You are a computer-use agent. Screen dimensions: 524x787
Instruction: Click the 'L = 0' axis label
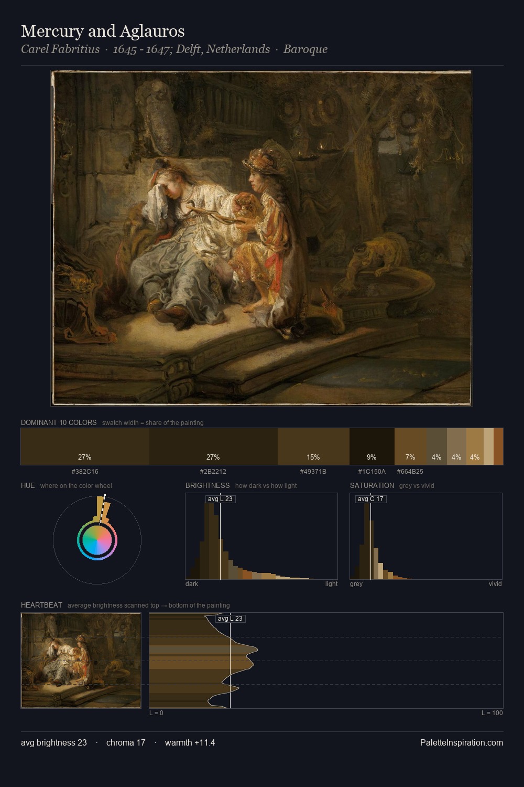[x=156, y=713]
